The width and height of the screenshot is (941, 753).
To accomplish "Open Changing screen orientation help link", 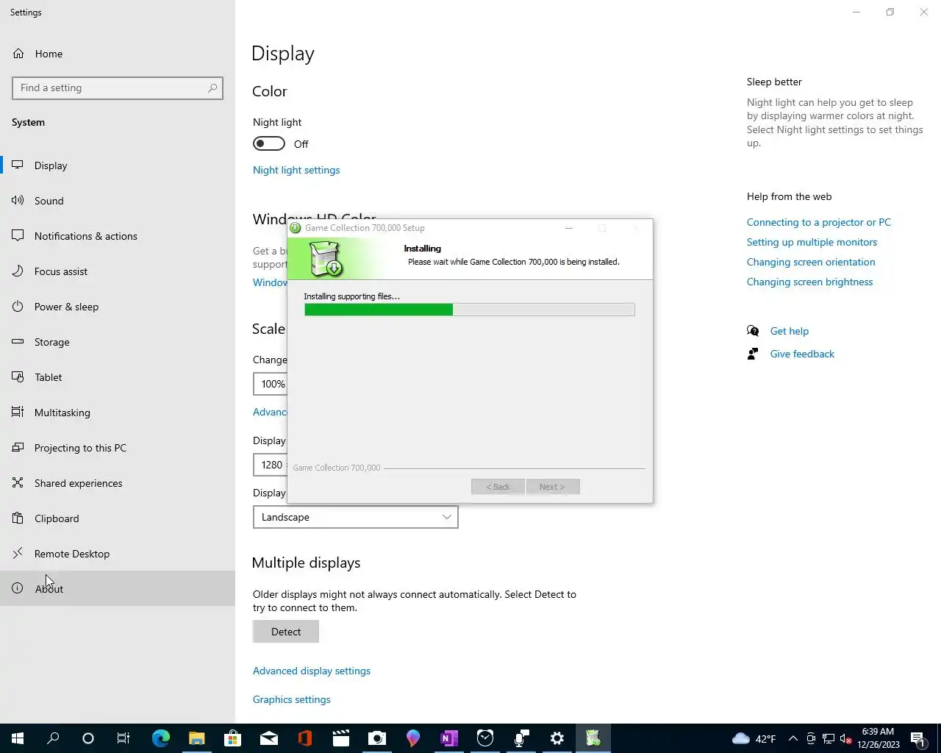I will [811, 262].
